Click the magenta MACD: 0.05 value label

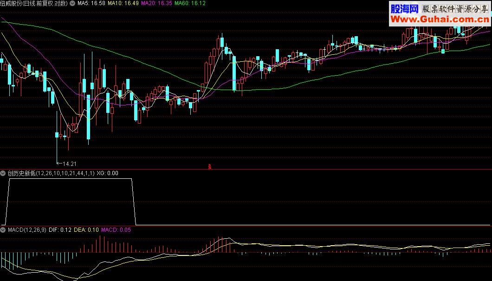click(116, 230)
